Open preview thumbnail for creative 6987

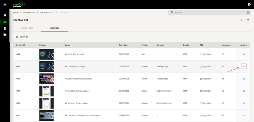(46, 91)
